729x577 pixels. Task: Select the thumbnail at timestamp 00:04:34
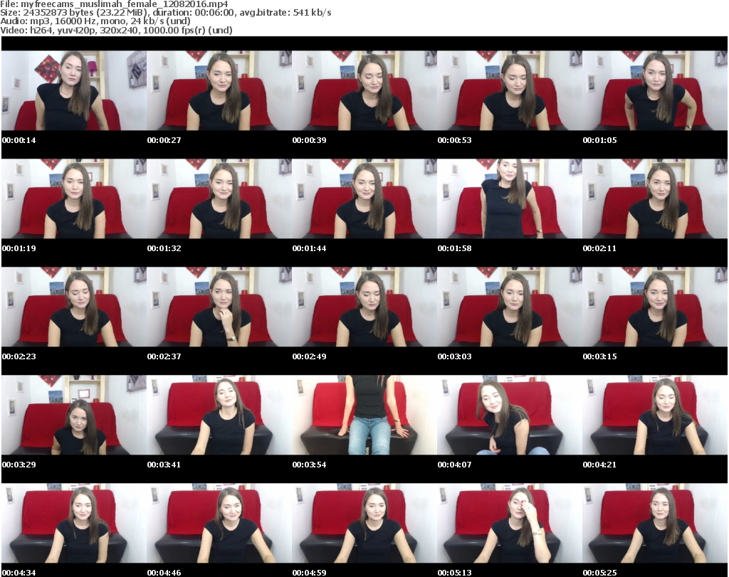(x=74, y=524)
